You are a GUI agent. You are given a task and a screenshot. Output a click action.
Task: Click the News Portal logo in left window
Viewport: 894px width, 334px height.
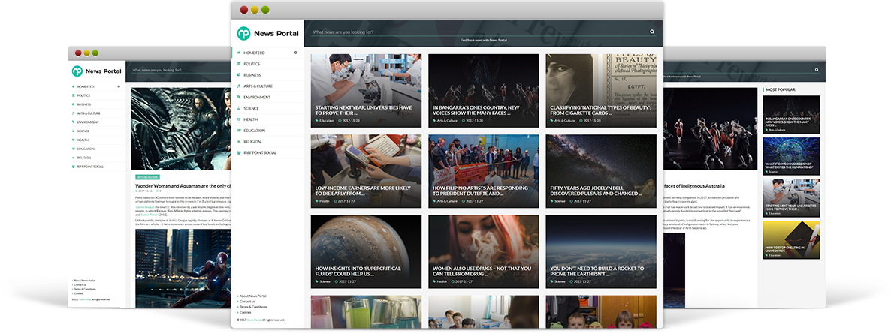click(96, 71)
